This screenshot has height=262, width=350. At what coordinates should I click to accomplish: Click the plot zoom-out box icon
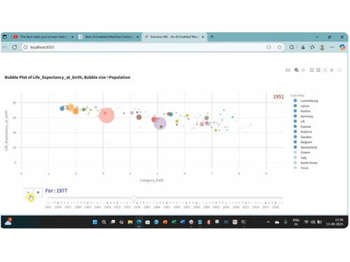tap(318, 70)
